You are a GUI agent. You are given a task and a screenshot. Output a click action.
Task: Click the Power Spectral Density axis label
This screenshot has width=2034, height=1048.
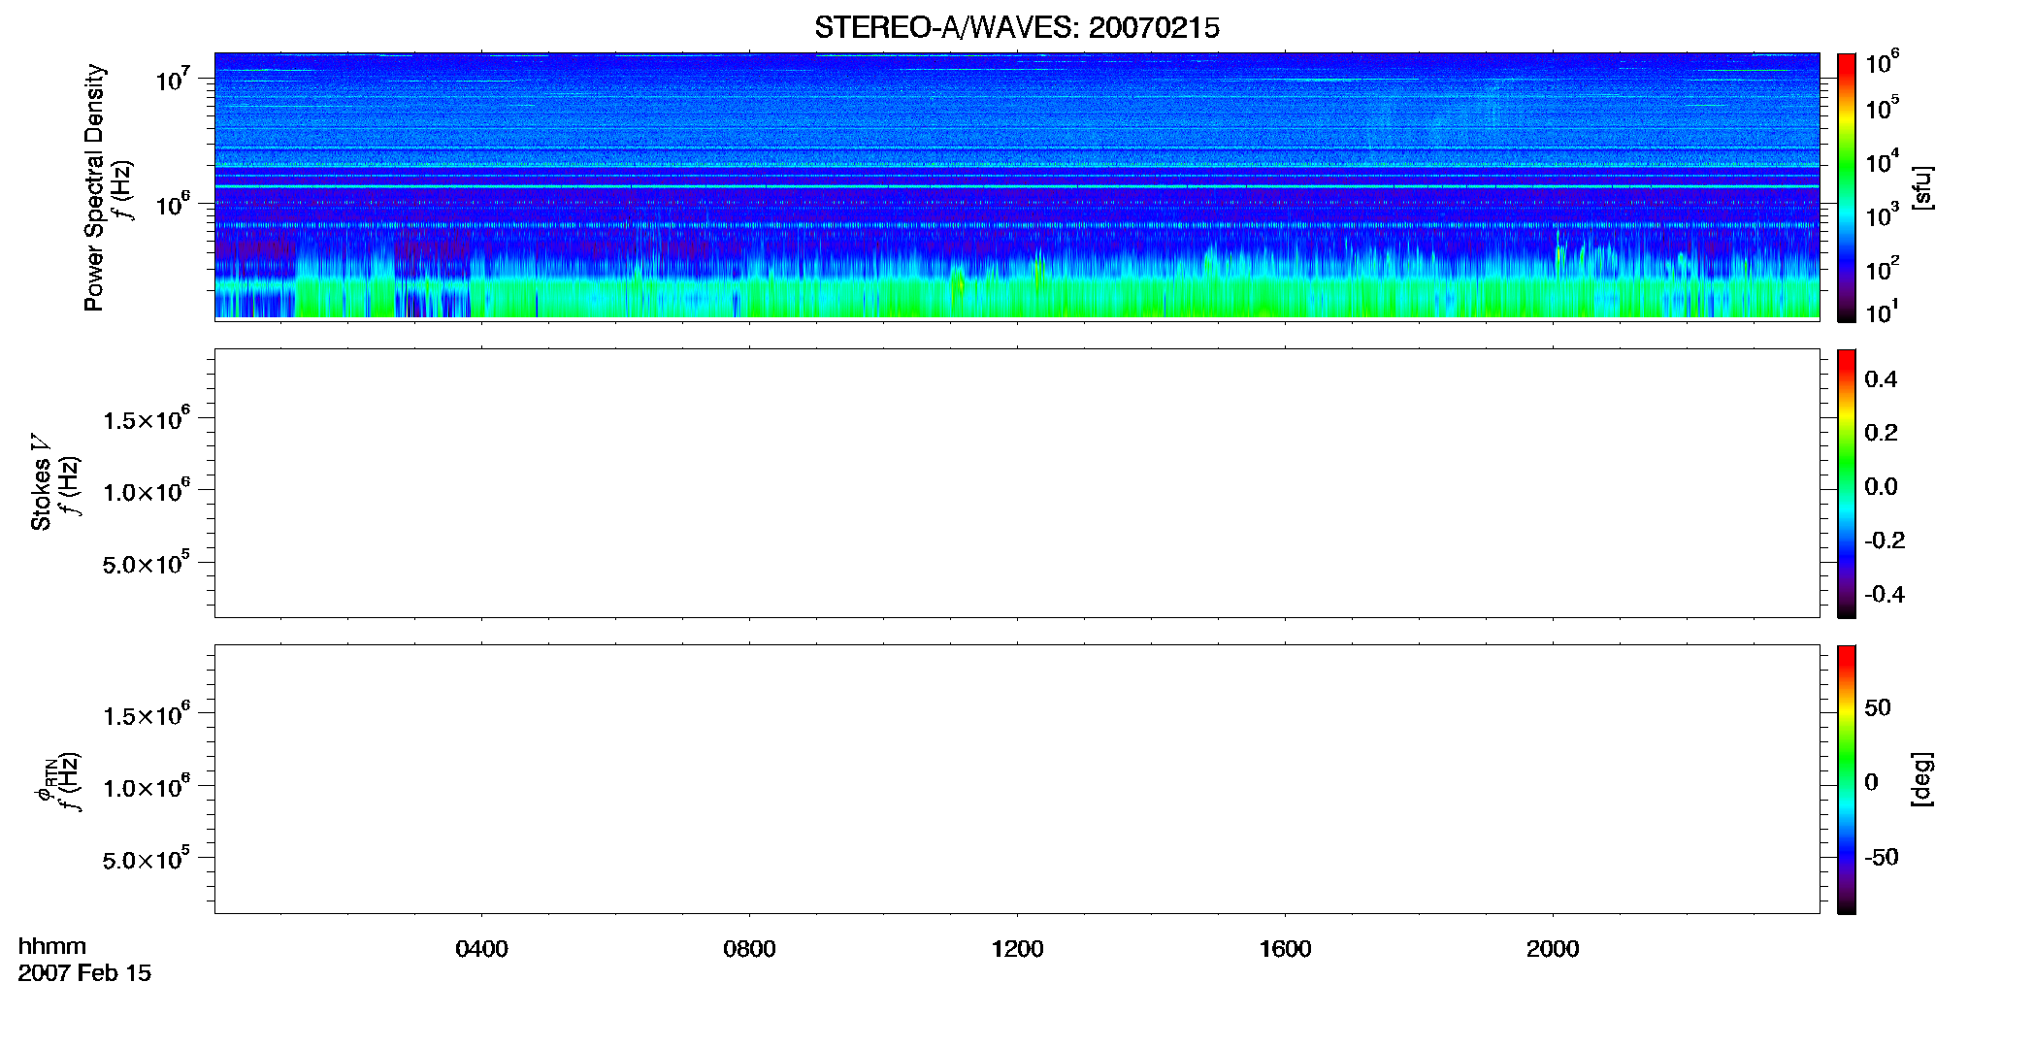(94, 187)
